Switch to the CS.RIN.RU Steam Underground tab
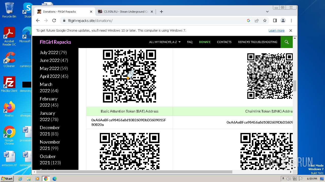Image resolution: width=325 pixels, height=182 pixels. pyautogui.click(x=126, y=12)
